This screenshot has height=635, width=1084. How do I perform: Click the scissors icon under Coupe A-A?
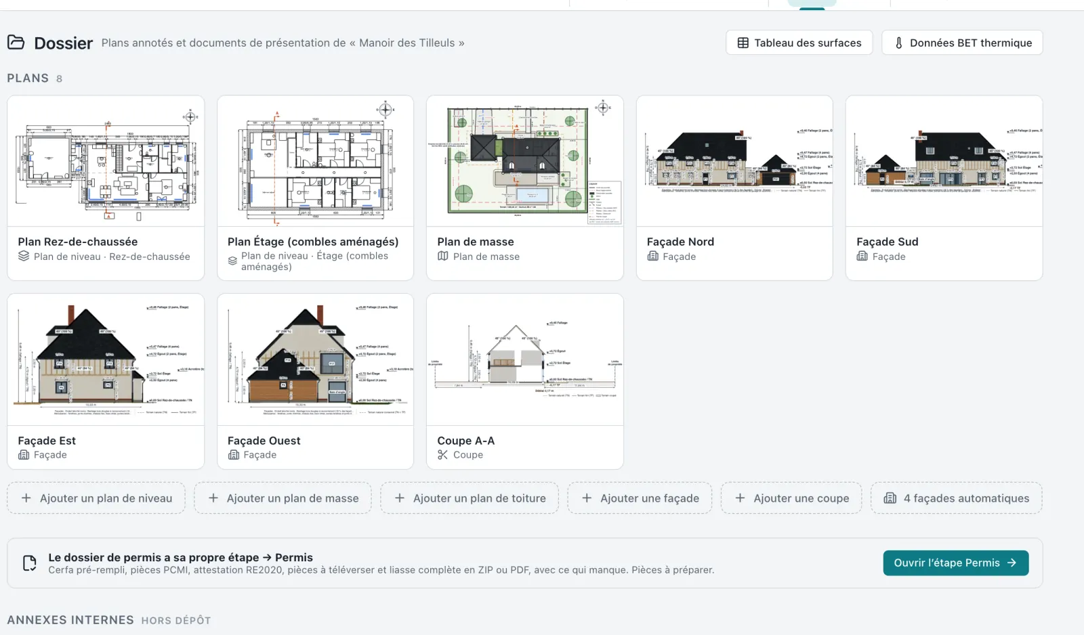click(443, 455)
